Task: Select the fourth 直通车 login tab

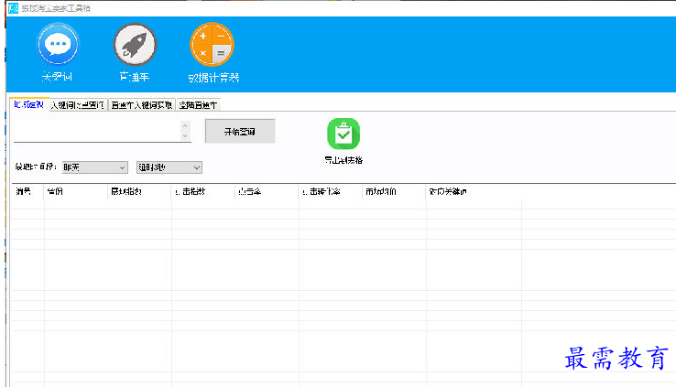Action: [198, 104]
